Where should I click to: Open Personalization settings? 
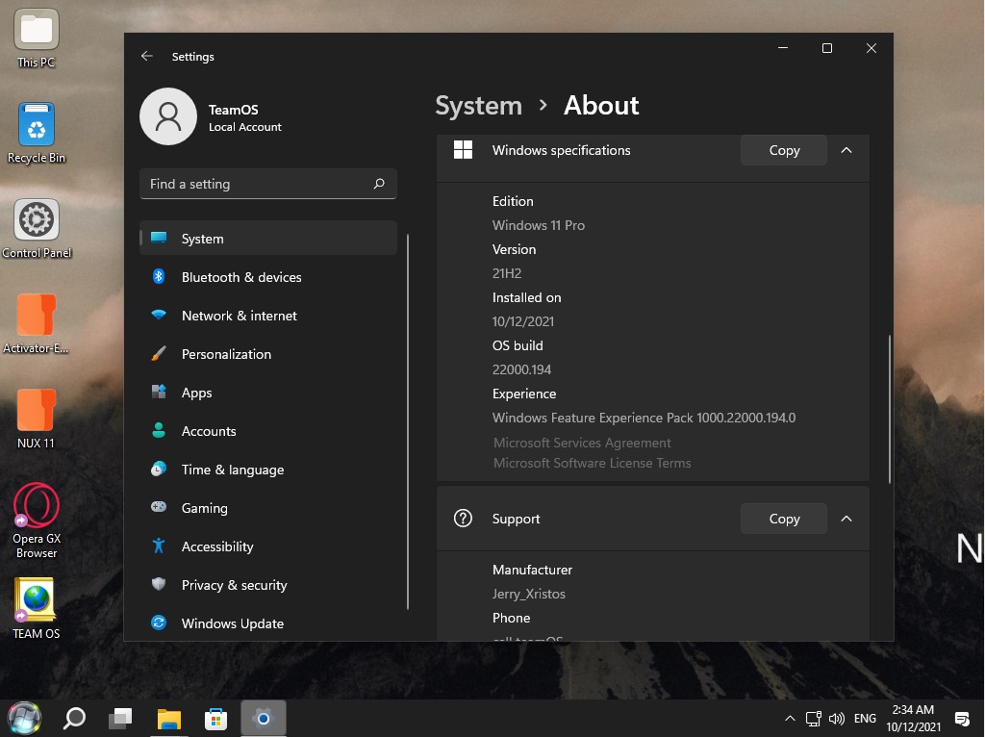tap(268, 353)
